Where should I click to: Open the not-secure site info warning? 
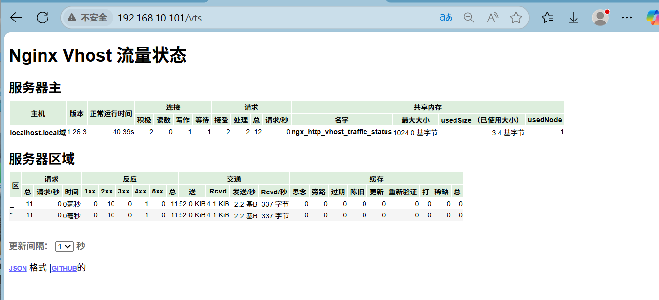pos(88,18)
